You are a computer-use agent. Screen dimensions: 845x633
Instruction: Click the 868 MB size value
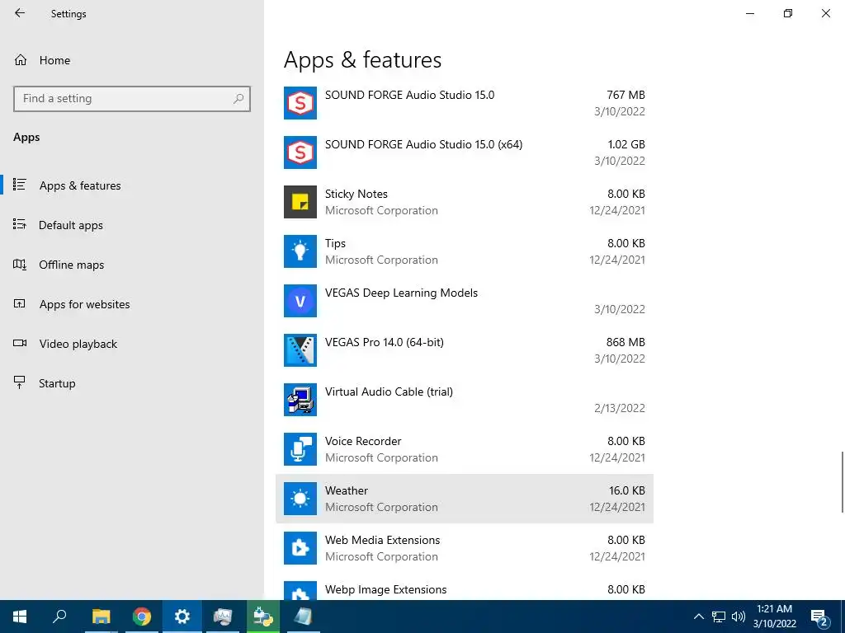(625, 342)
